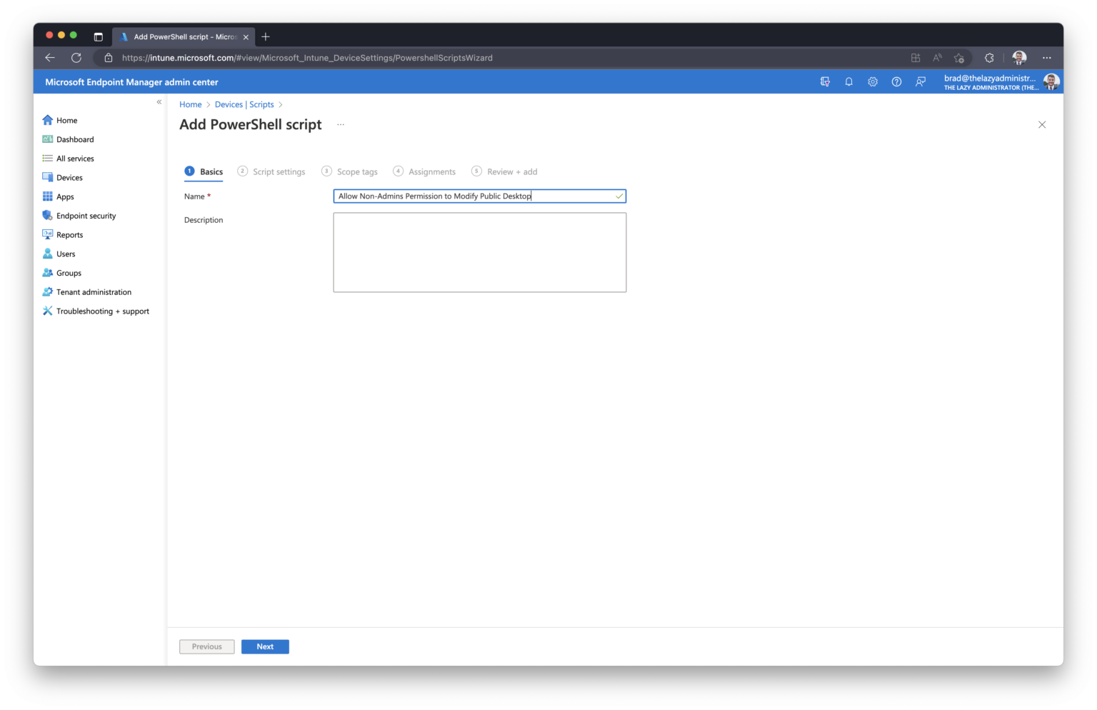Open a new browser tab
Image resolution: width=1097 pixels, height=710 pixels.
pyautogui.click(x=266, y=36)
